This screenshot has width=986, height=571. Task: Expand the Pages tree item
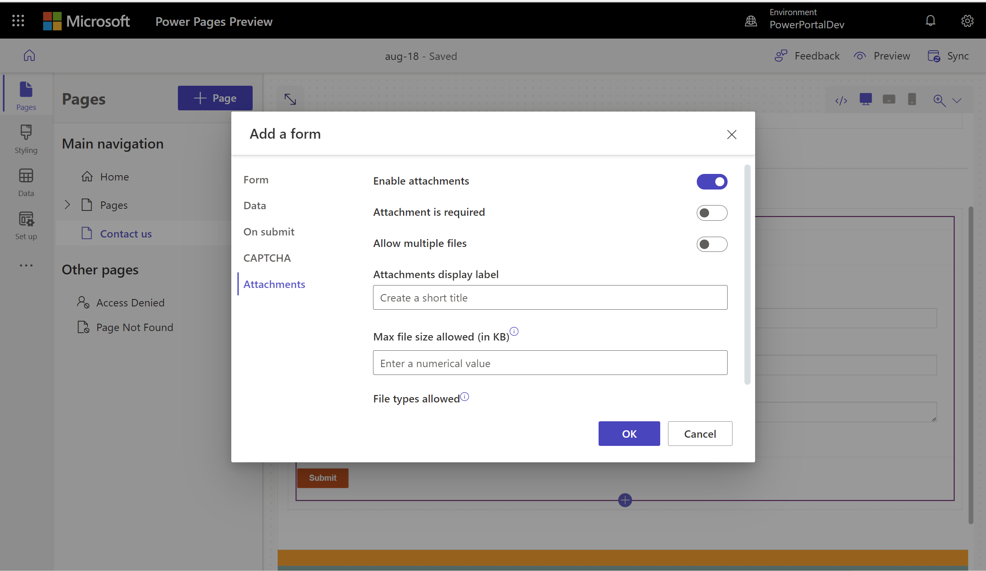[68, 204]
